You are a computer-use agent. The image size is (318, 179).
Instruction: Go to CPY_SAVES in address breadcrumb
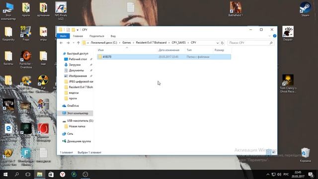(178, 43)
